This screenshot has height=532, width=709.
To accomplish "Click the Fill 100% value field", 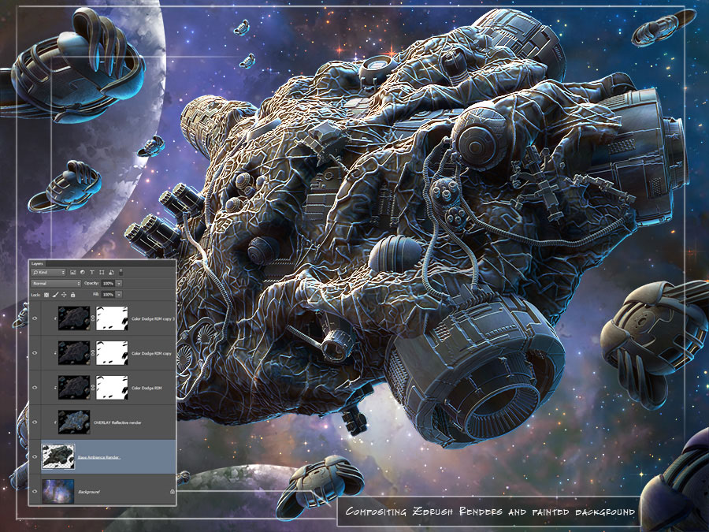I will pos(108,295).
